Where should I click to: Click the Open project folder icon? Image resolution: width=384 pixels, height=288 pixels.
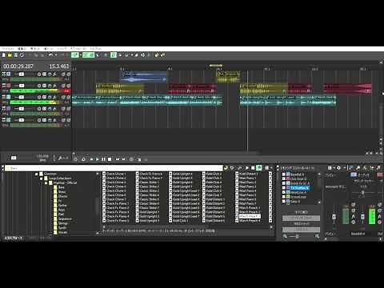click(10, 55)
